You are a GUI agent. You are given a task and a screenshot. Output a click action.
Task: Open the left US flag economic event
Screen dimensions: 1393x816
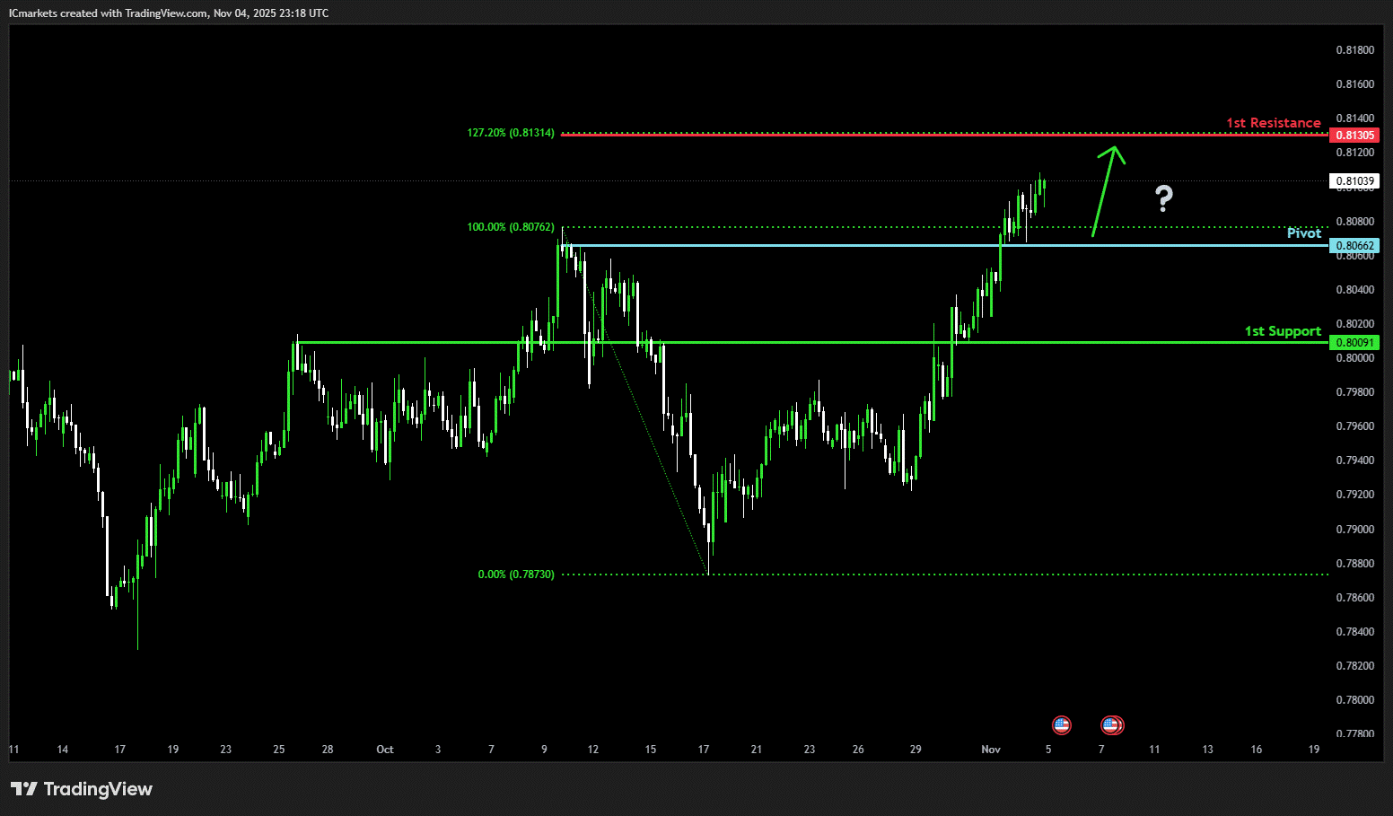(x=1062, y=724)
